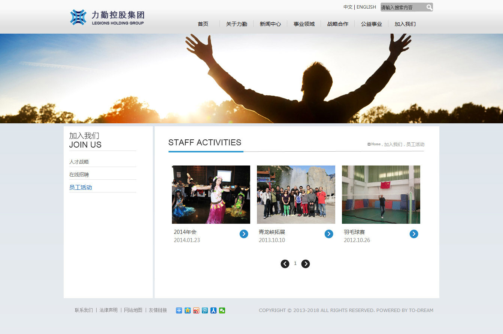Share to WeChat green icon
503x334 pixels.
[222, 310]
